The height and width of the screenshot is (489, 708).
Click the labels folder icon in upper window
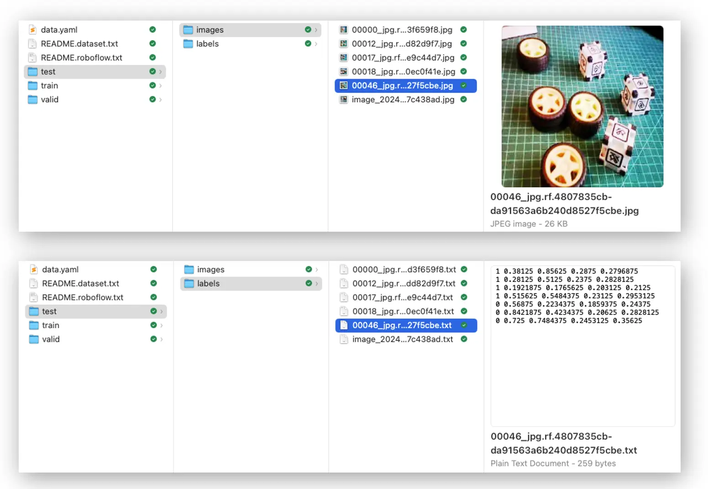(x=188, y=44)
